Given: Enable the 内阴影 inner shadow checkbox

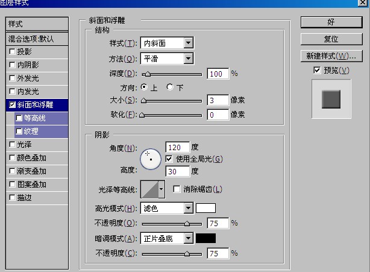Looking at the screenshot, I should click(12, 65).
